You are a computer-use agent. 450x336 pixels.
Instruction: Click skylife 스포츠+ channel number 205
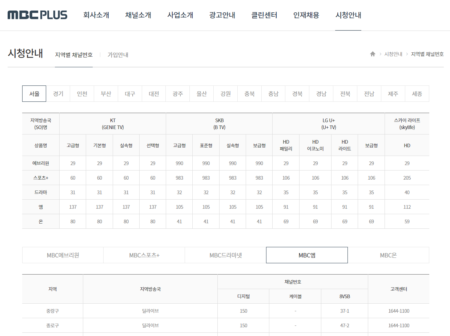[407, 178]
